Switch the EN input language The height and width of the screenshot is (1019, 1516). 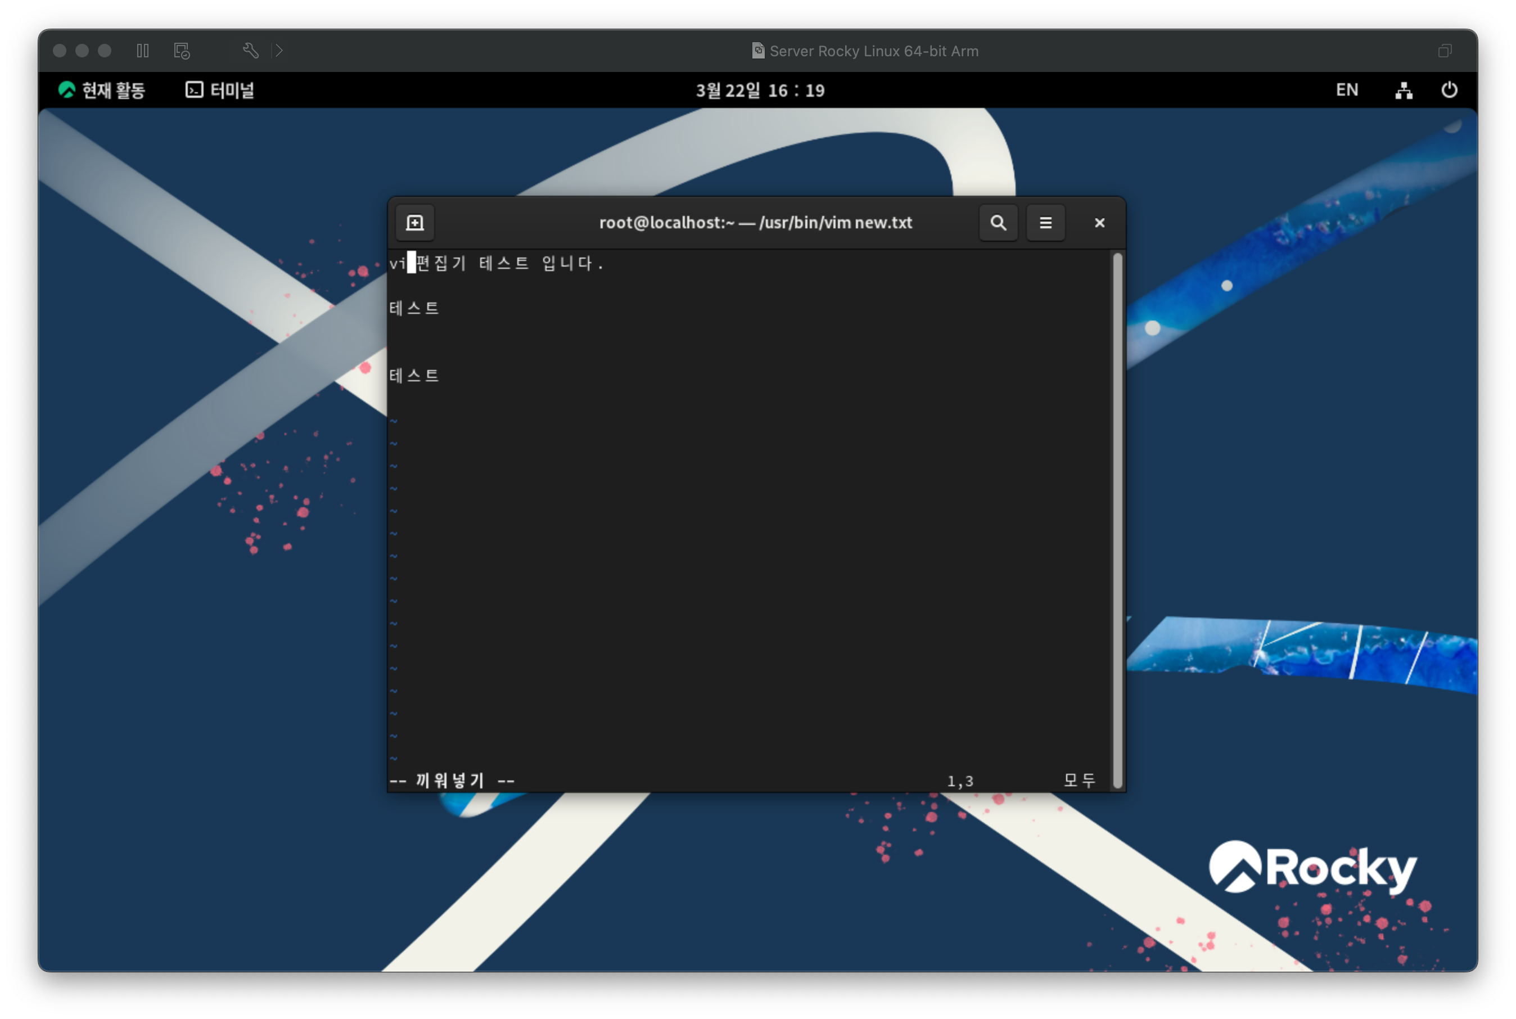click(1346, 91)
